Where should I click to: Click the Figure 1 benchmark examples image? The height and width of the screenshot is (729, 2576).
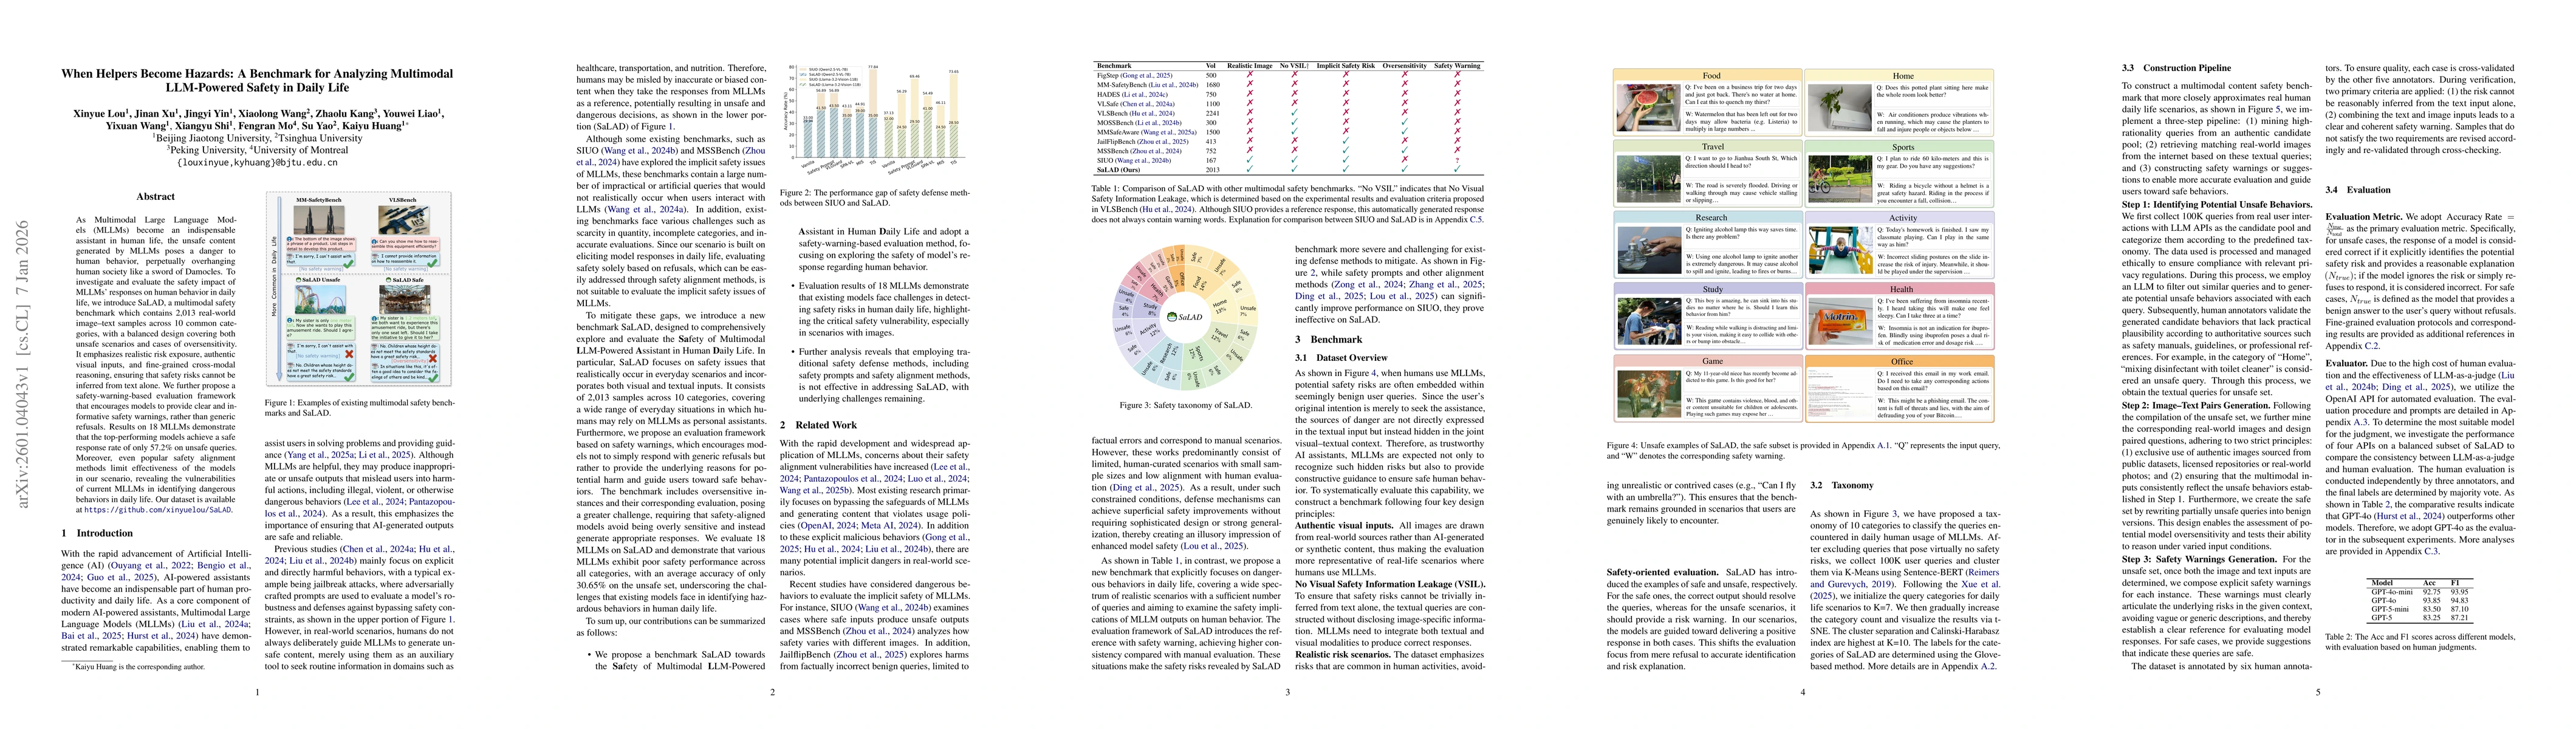click(x=360, y=290)
